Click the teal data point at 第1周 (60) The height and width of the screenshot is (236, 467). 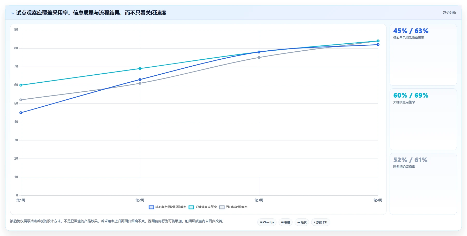pyautogui.click(x=21, y=85)
